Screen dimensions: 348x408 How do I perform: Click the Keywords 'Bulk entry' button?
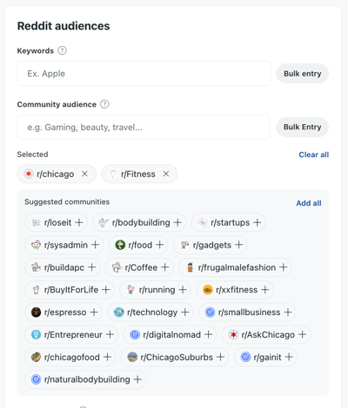pyautogui.click(x=302, y=74)
